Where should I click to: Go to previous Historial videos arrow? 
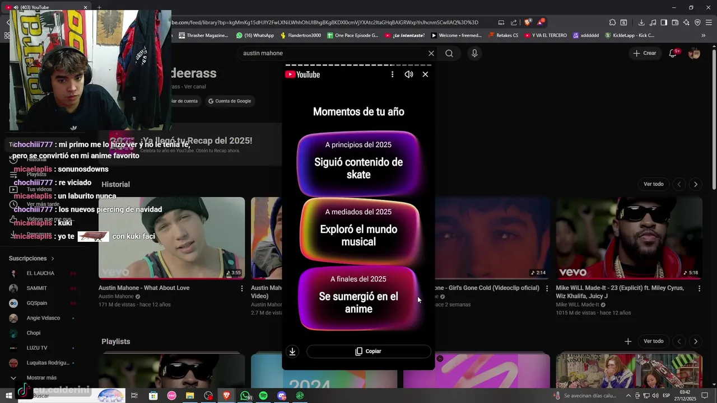(679, 184)
